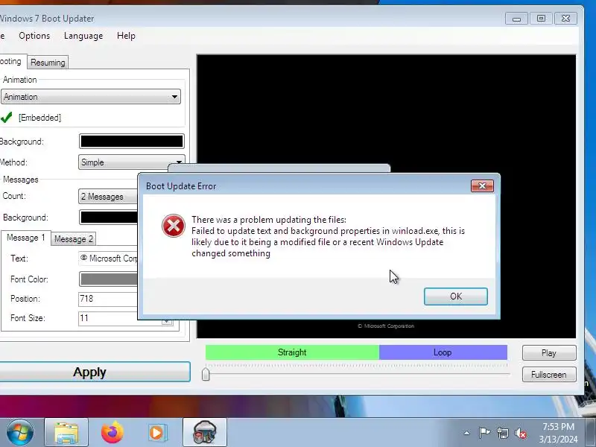
Task: Launch Firefox from the taskbar
Action: point(112,433)
